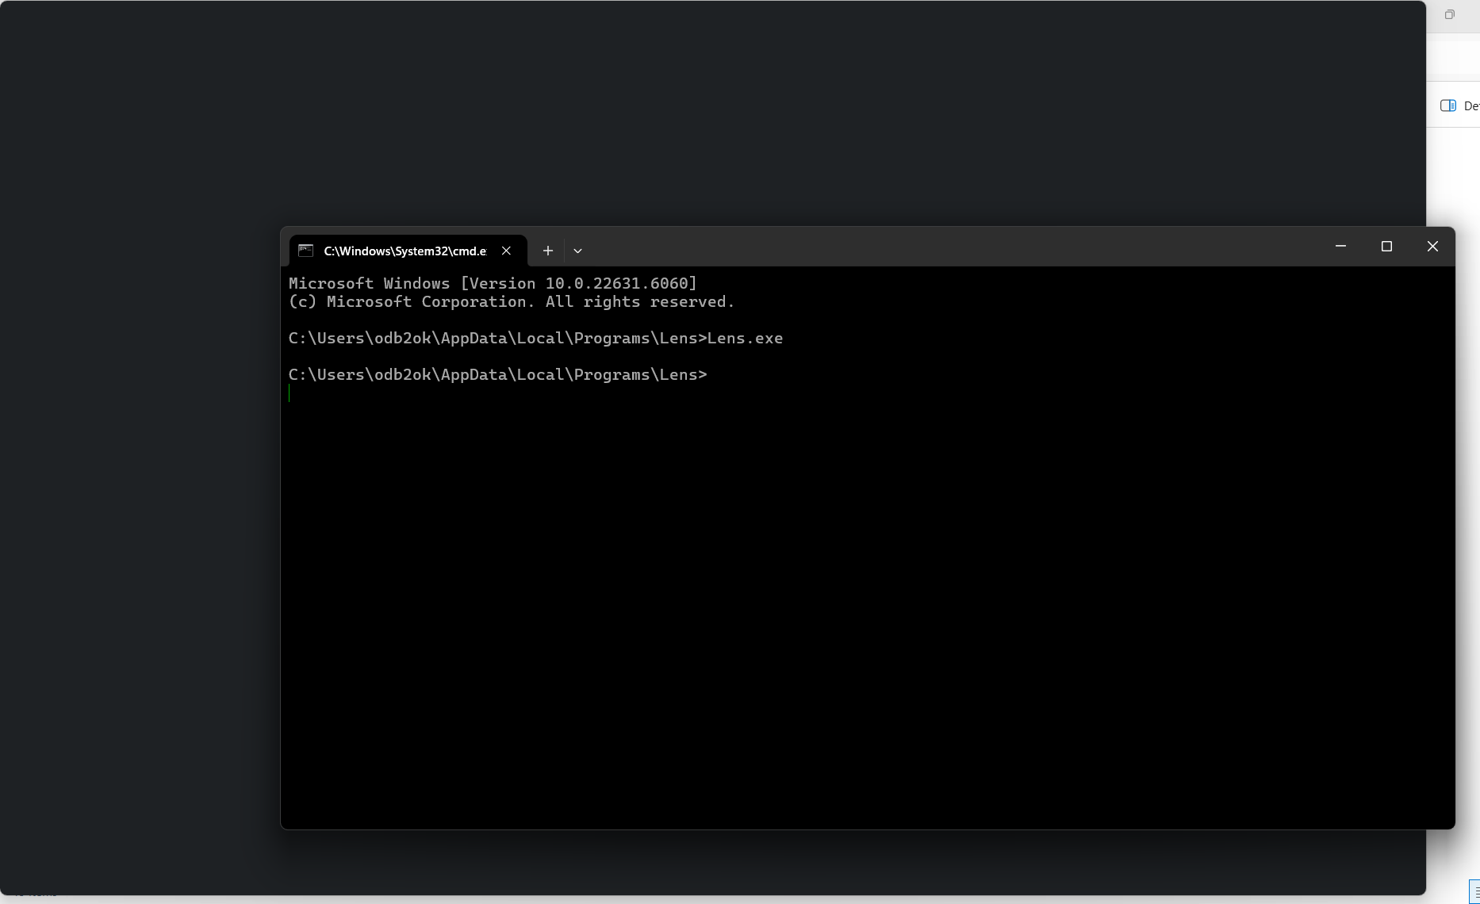Select the C:\Windows\System32\cmd.exe tab
This screenshot has height=904, width=1480.
(405, 251)
